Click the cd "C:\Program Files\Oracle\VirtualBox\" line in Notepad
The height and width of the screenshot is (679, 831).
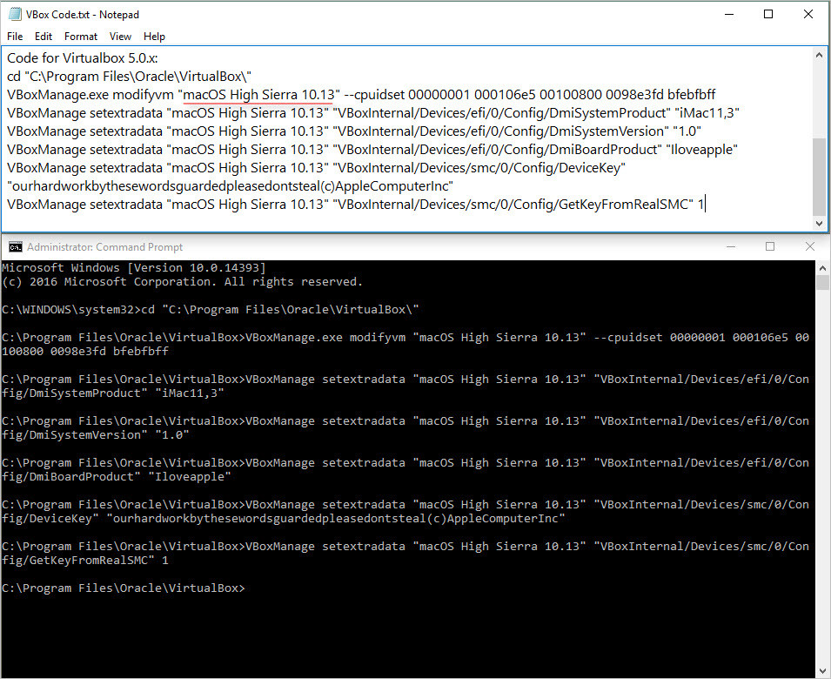pyautogui.click(x=129, y=77)
